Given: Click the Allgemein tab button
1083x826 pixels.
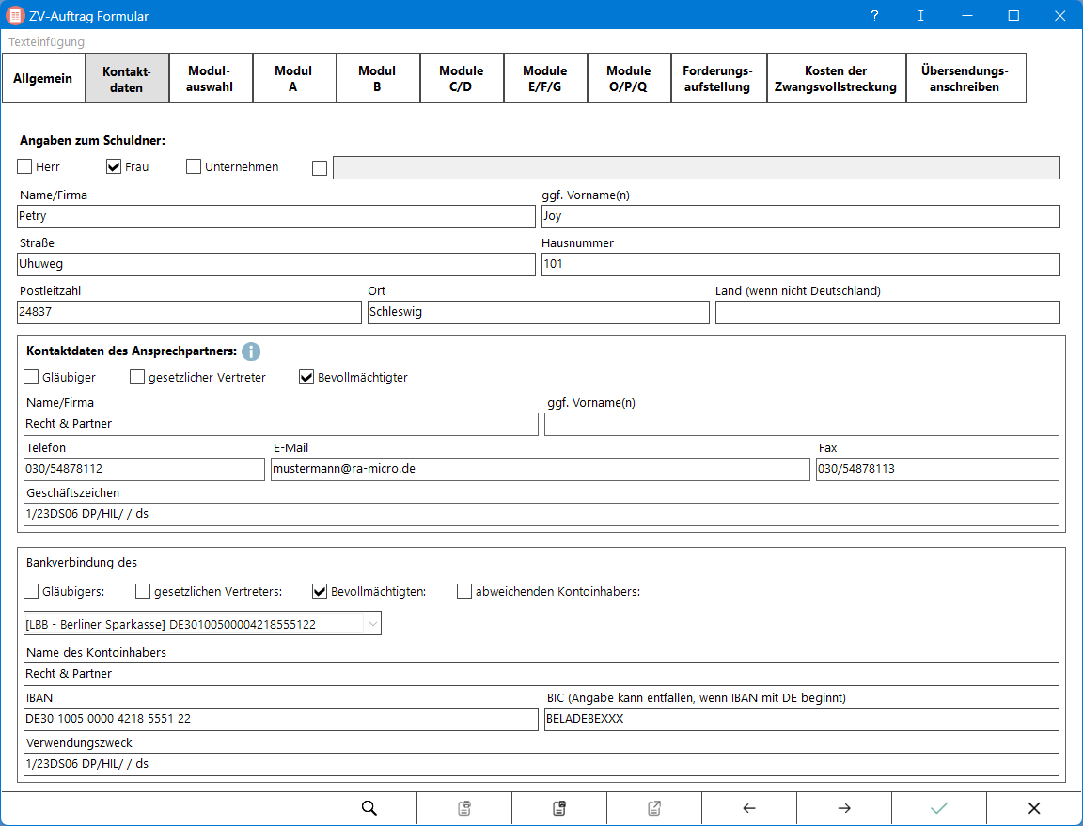Looking at the screenshot, I should pyautogui.click(x=43, y=78).
